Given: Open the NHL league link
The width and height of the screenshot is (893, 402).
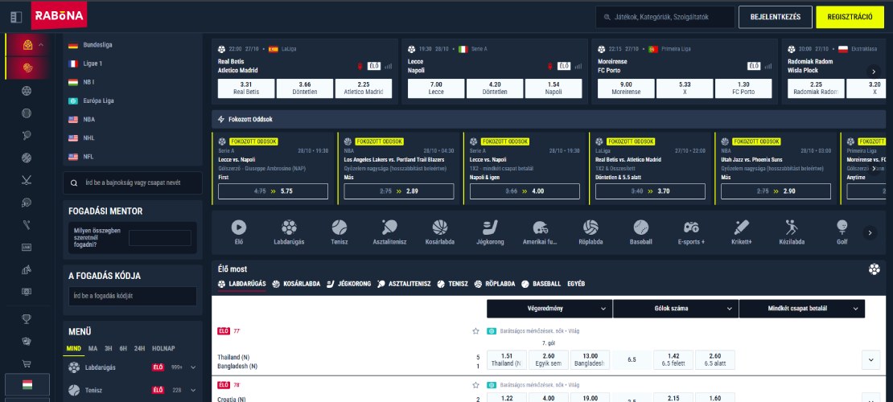Looking at the screenshot, I should tap(88, 137).
